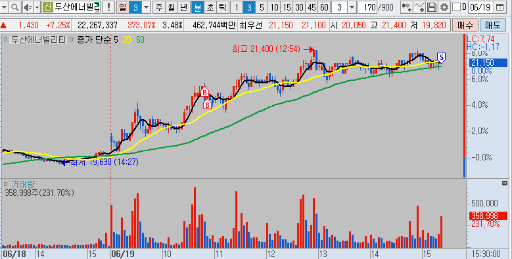Click blue 3 next to 일
The image size is (512, 259).
[135, 7]
